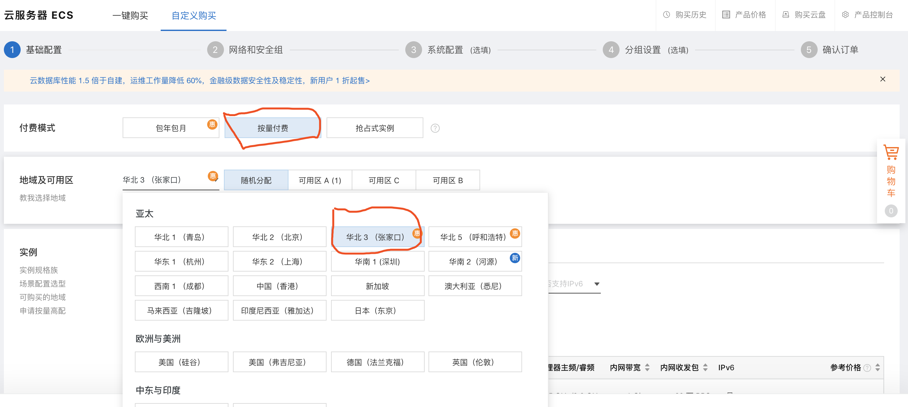The height and width of the screenshot is (407, 908).
Task: Switch to 一键购买 tab
Action: click(x=130, y=15)
